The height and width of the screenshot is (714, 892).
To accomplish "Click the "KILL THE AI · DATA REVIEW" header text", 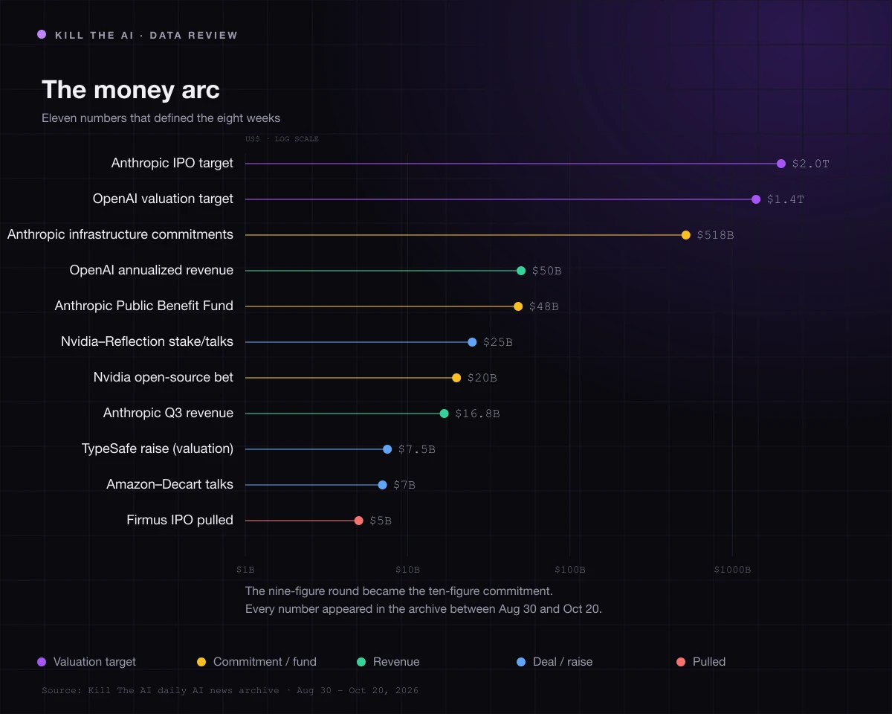I will click(x=146, y=35).
